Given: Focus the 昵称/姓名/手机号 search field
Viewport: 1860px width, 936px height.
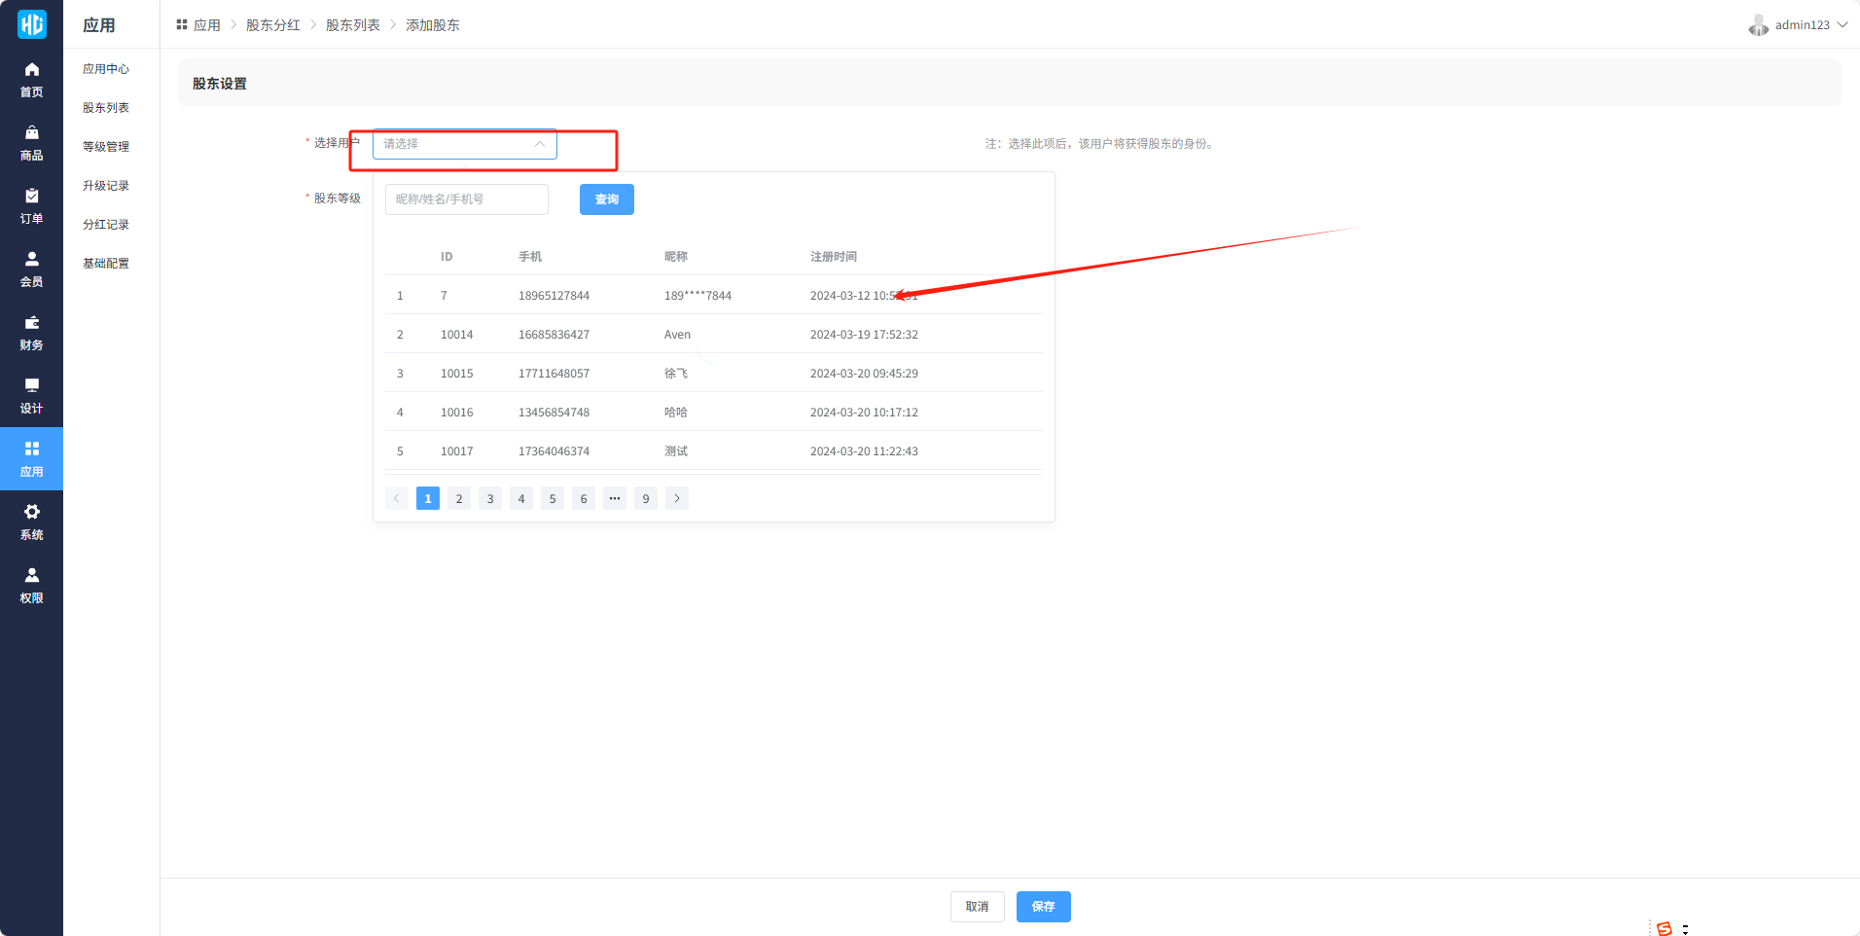Looking at the screenshot, I should coord(467,199).
